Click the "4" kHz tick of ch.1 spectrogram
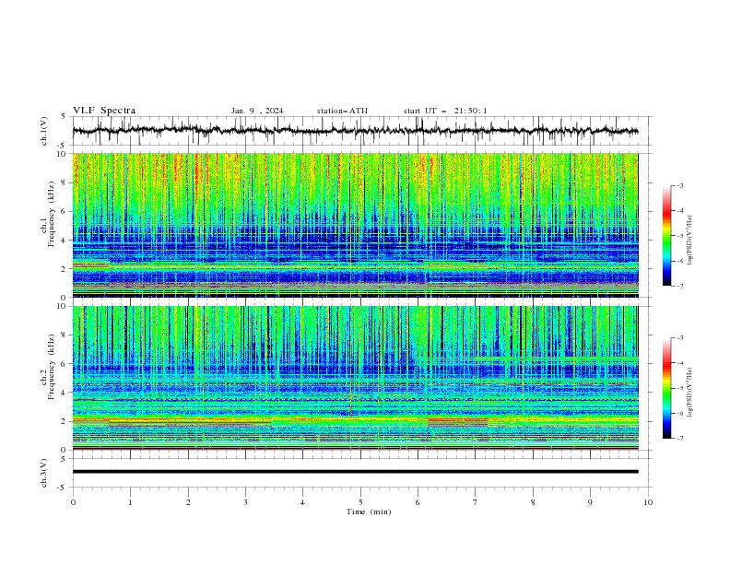Screen dimensions: 730x564 point(65,241)
